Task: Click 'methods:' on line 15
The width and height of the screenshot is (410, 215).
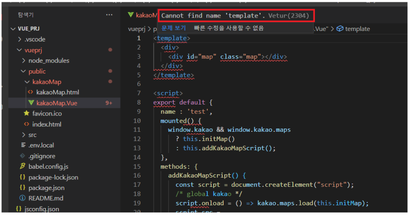Action: (175, 166)
